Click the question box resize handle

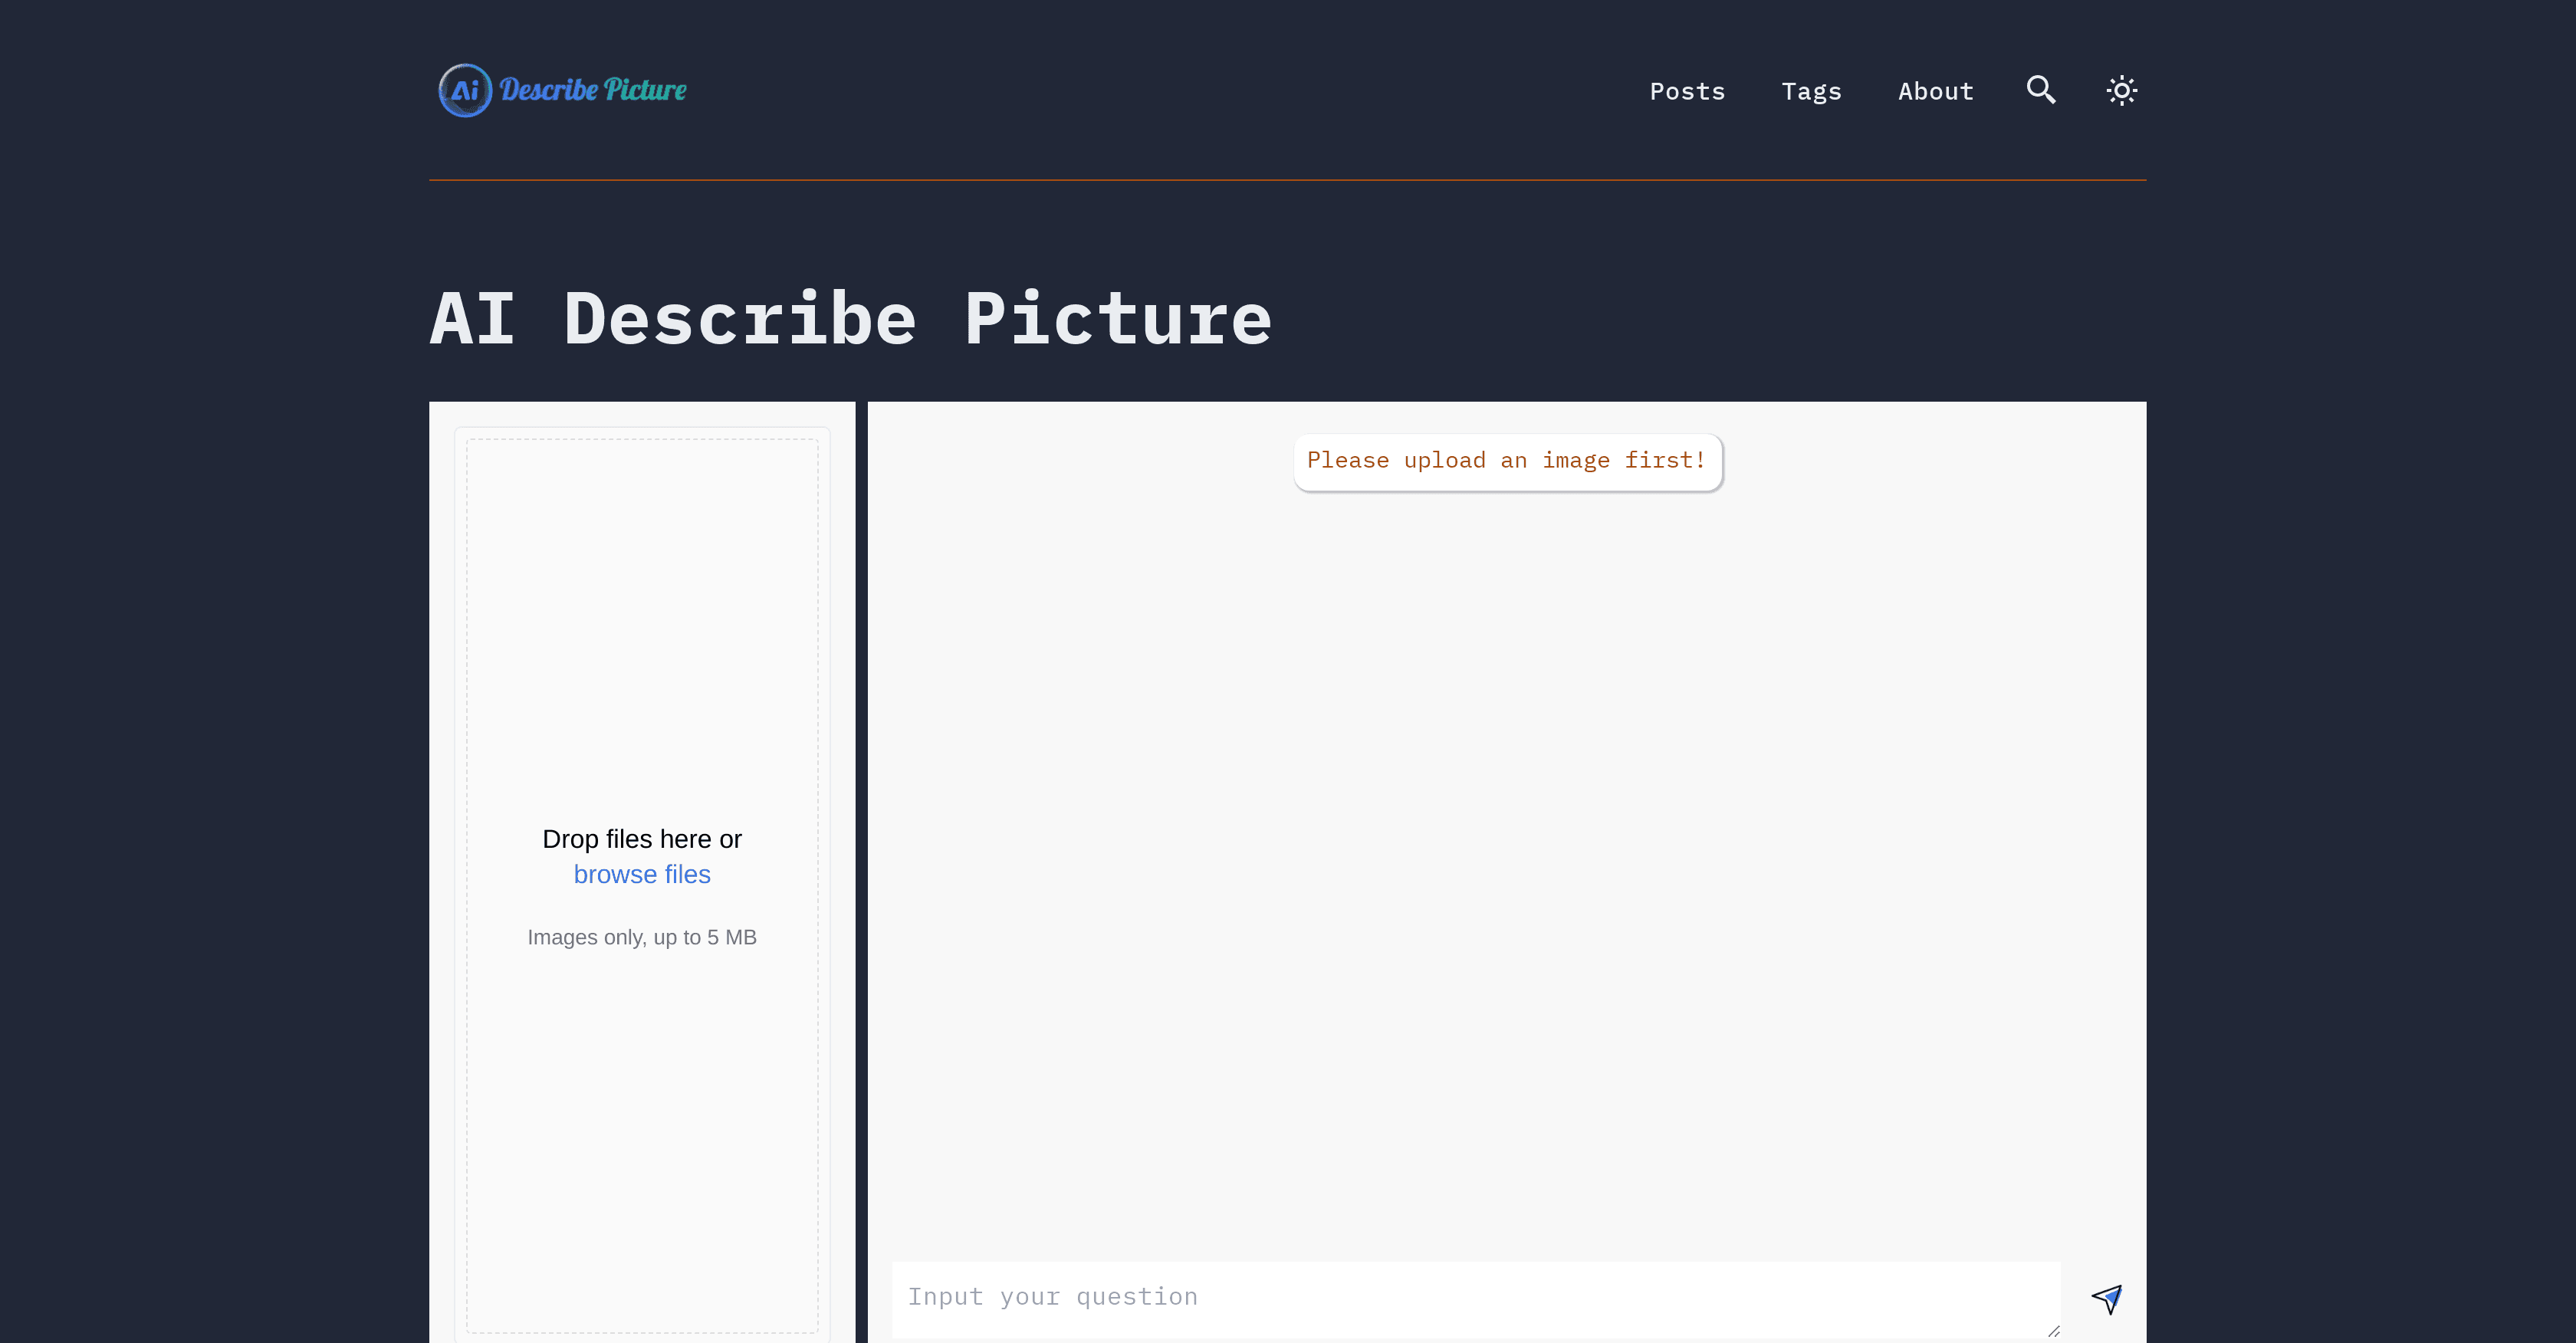(2053, 1331)
